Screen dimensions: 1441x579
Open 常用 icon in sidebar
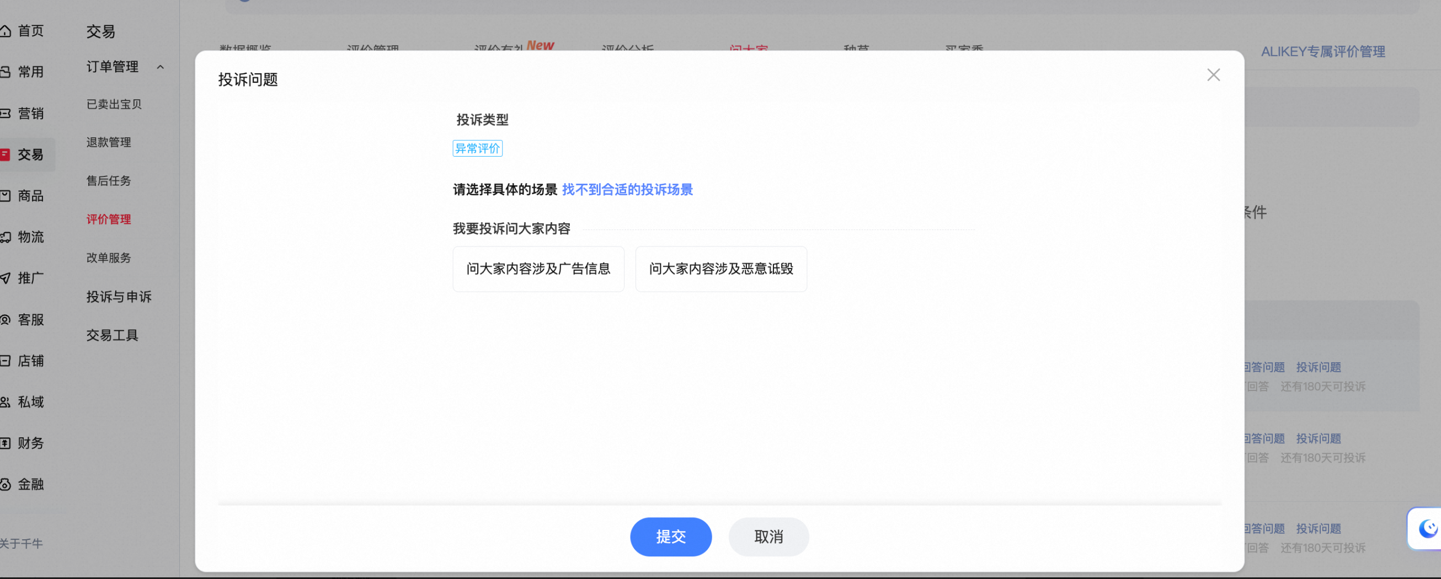6,72
